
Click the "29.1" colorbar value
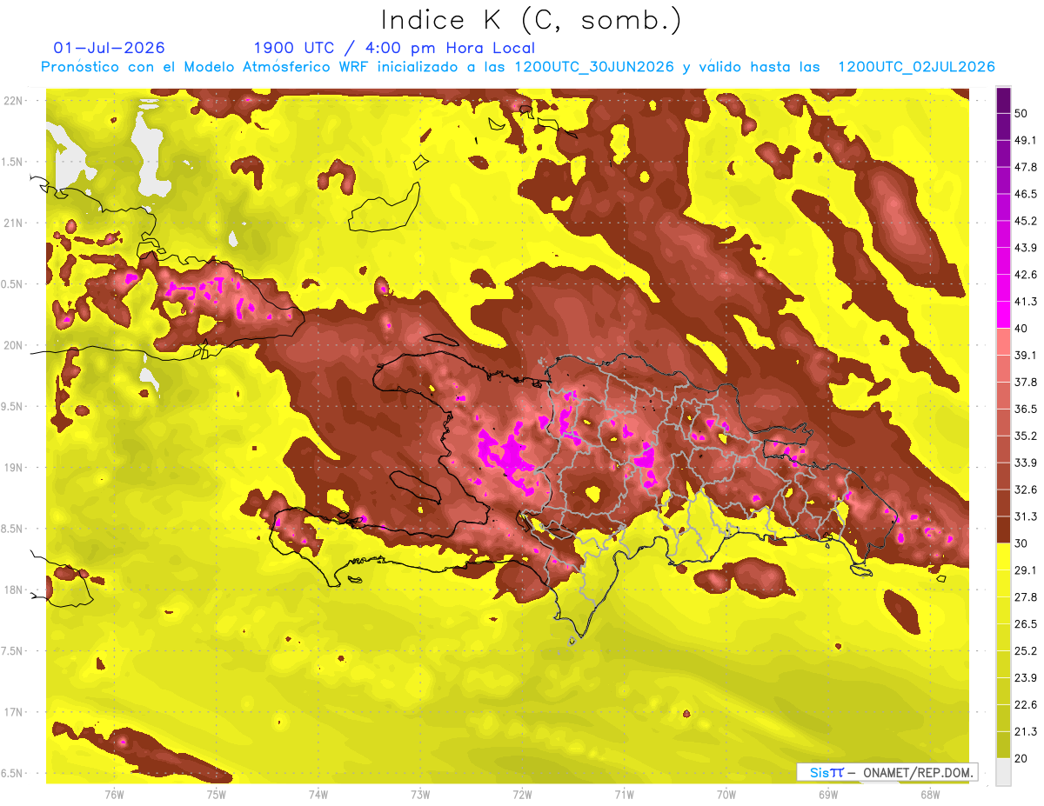click(1026, 570)
